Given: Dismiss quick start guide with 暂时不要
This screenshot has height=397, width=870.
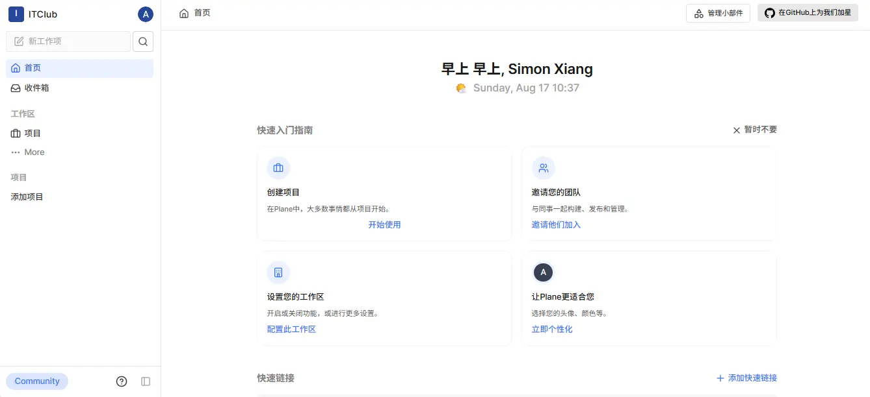Looking at the screenshot, I should (x=754, y=130).
